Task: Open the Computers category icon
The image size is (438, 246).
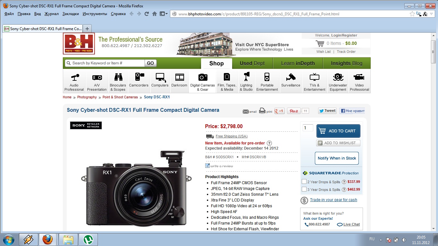Action: point(160,82)
